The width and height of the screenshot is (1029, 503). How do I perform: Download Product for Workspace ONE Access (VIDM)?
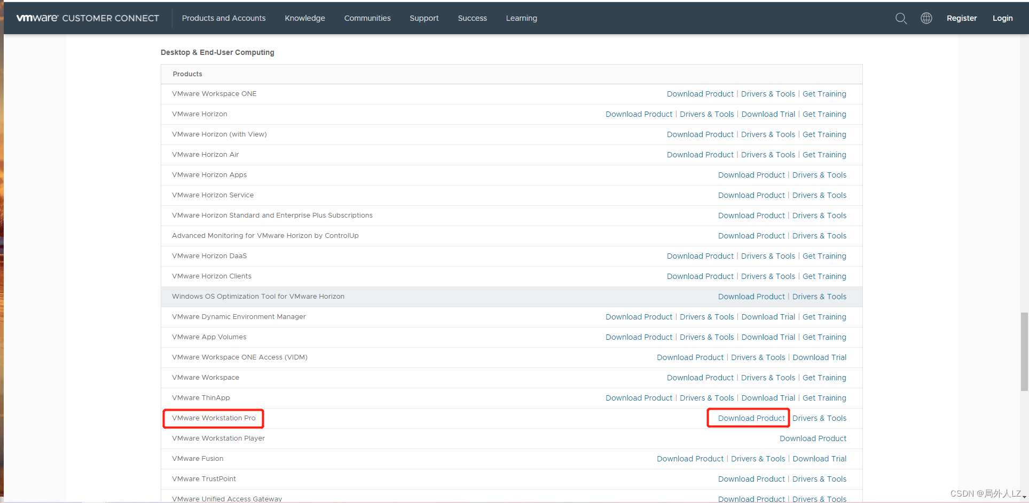point(690,357)
